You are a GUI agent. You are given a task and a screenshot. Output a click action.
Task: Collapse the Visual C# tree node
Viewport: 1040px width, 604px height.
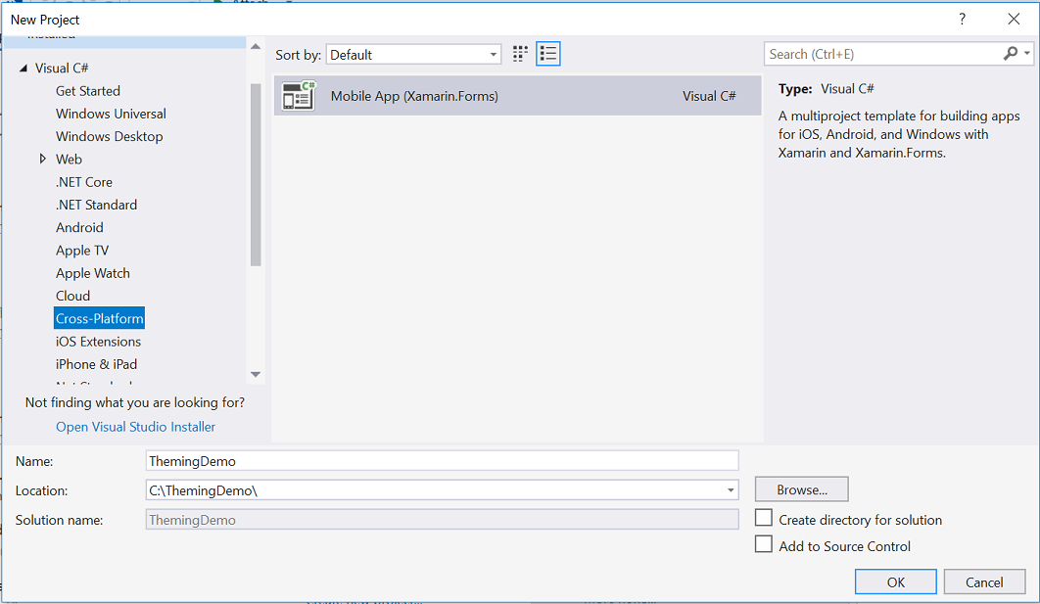coord(24,68)
